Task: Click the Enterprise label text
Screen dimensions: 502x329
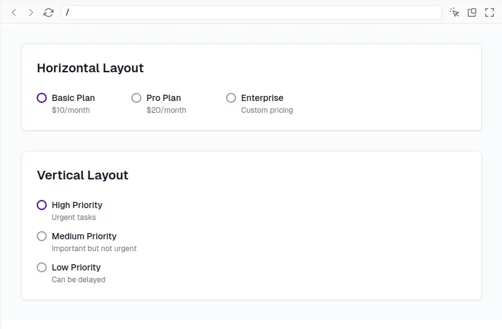Action: point(262,98)
